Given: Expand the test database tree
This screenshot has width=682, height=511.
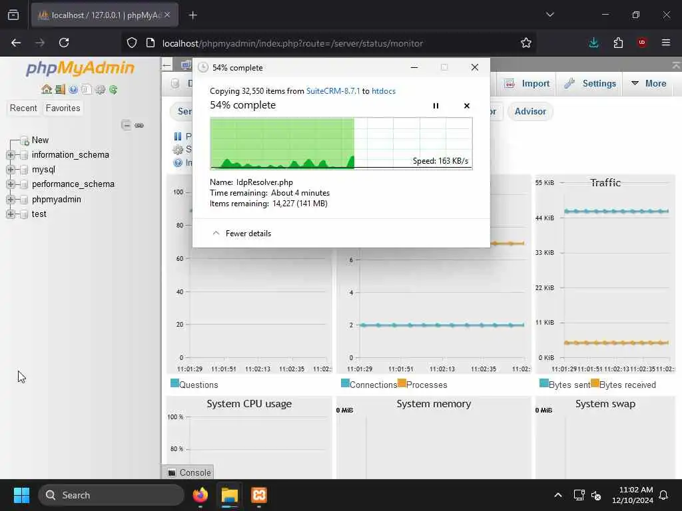Looking at the screenshot, I should pos(11,214).
